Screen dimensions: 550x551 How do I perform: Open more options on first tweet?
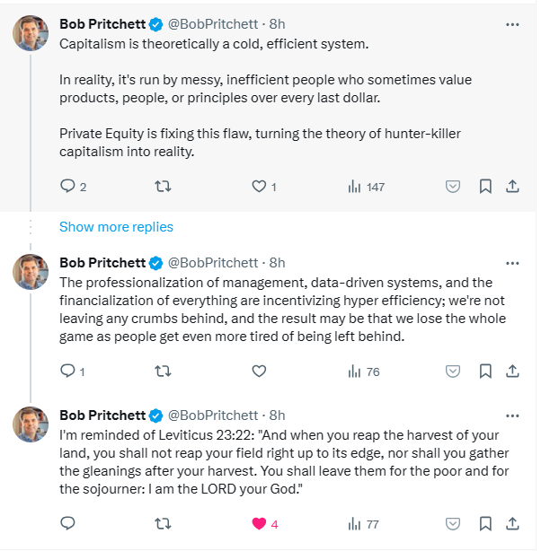[x=512, y=24]
